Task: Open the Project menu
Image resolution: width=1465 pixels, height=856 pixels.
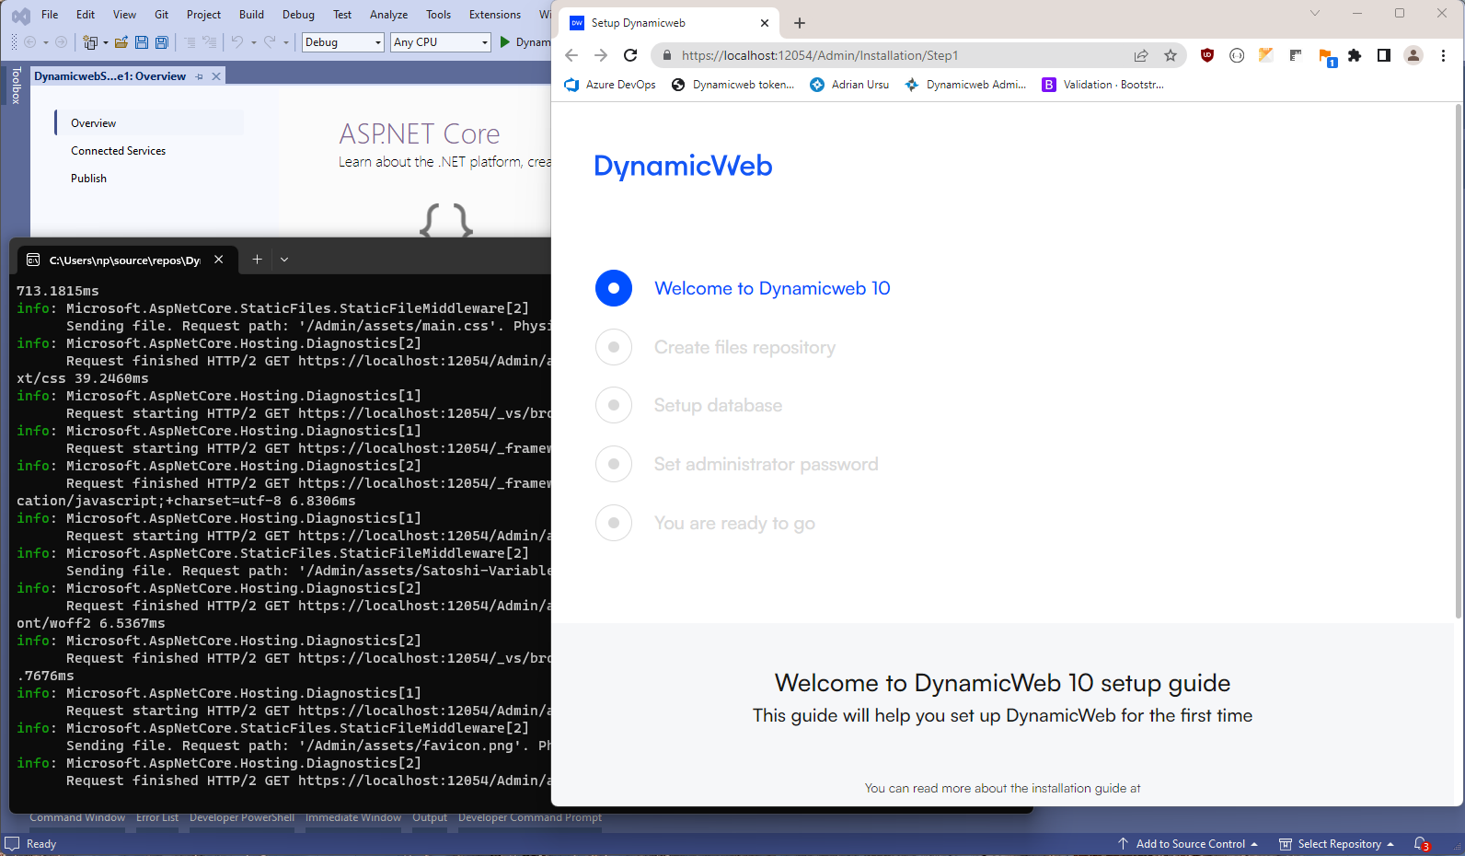Action: (203, 15)
